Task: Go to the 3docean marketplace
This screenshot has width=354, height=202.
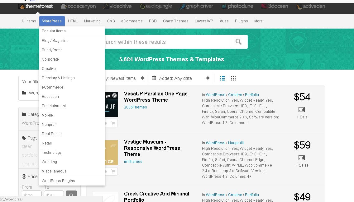Action: coord(275,6)
